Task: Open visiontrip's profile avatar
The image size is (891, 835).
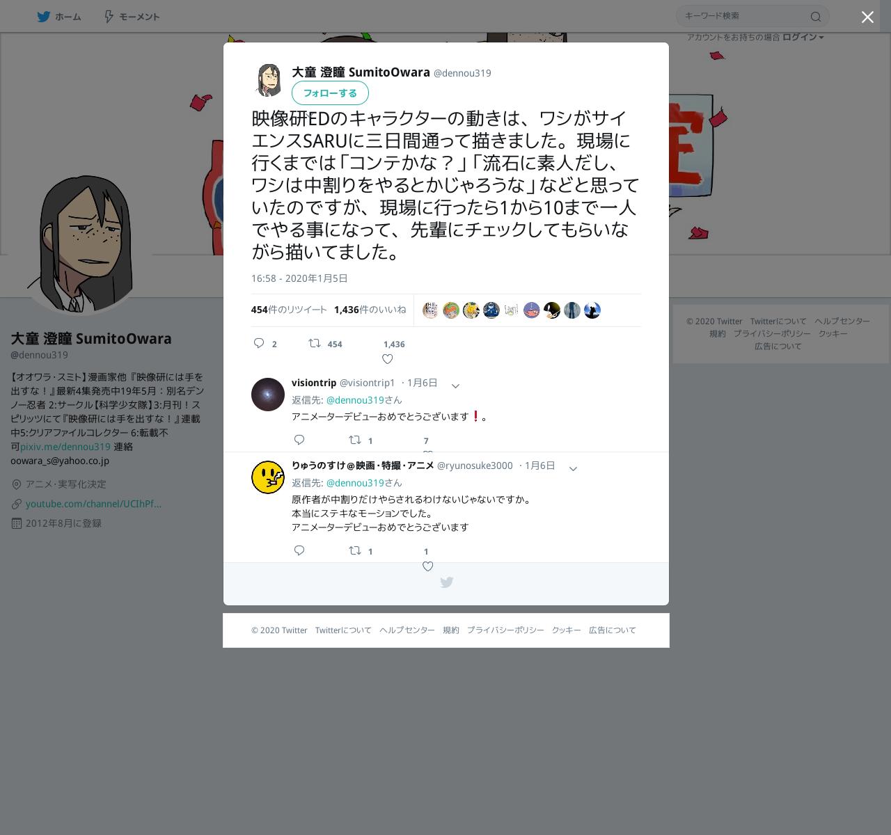Action: pos(268,395)
